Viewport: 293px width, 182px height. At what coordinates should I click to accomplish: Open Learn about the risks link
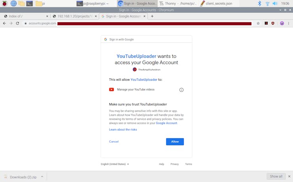pyautogui.click(x=123, y=130)
